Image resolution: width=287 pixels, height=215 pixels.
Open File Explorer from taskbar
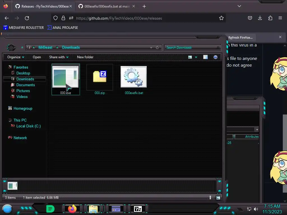coord(93,209)
